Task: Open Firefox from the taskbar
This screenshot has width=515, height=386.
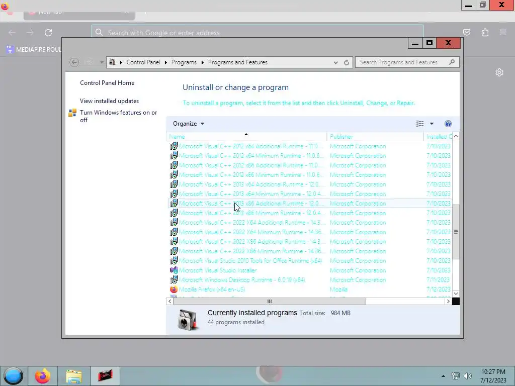Action: point(43,376)
